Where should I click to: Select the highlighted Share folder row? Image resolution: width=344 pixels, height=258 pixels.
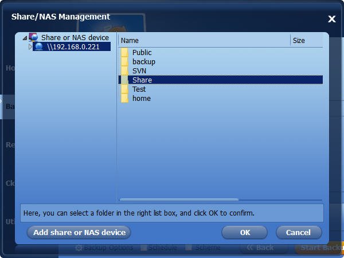(221, 80)
